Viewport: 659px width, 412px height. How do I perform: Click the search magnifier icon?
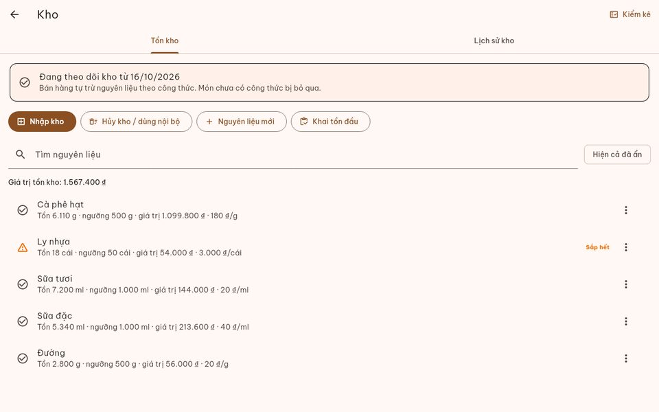[20, 154]
